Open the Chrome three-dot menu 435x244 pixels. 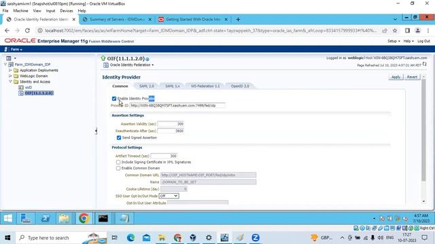pyautogui.click(x=428, y=30)
